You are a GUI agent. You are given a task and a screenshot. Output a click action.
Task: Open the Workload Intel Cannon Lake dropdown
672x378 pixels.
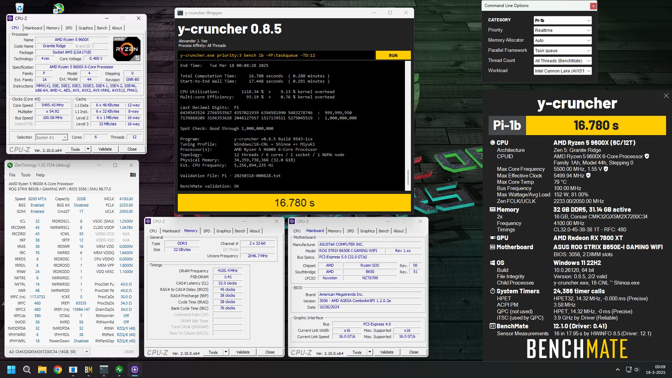pos(562,71)
